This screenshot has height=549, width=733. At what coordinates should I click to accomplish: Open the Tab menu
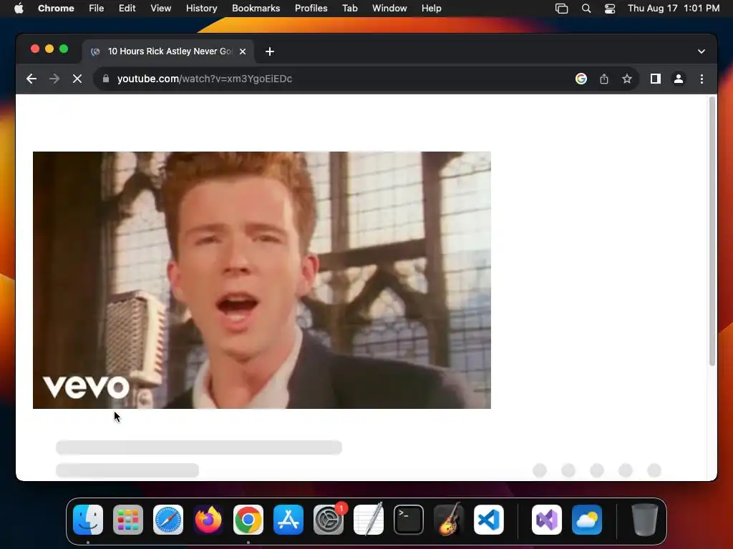tap(349, 9)
